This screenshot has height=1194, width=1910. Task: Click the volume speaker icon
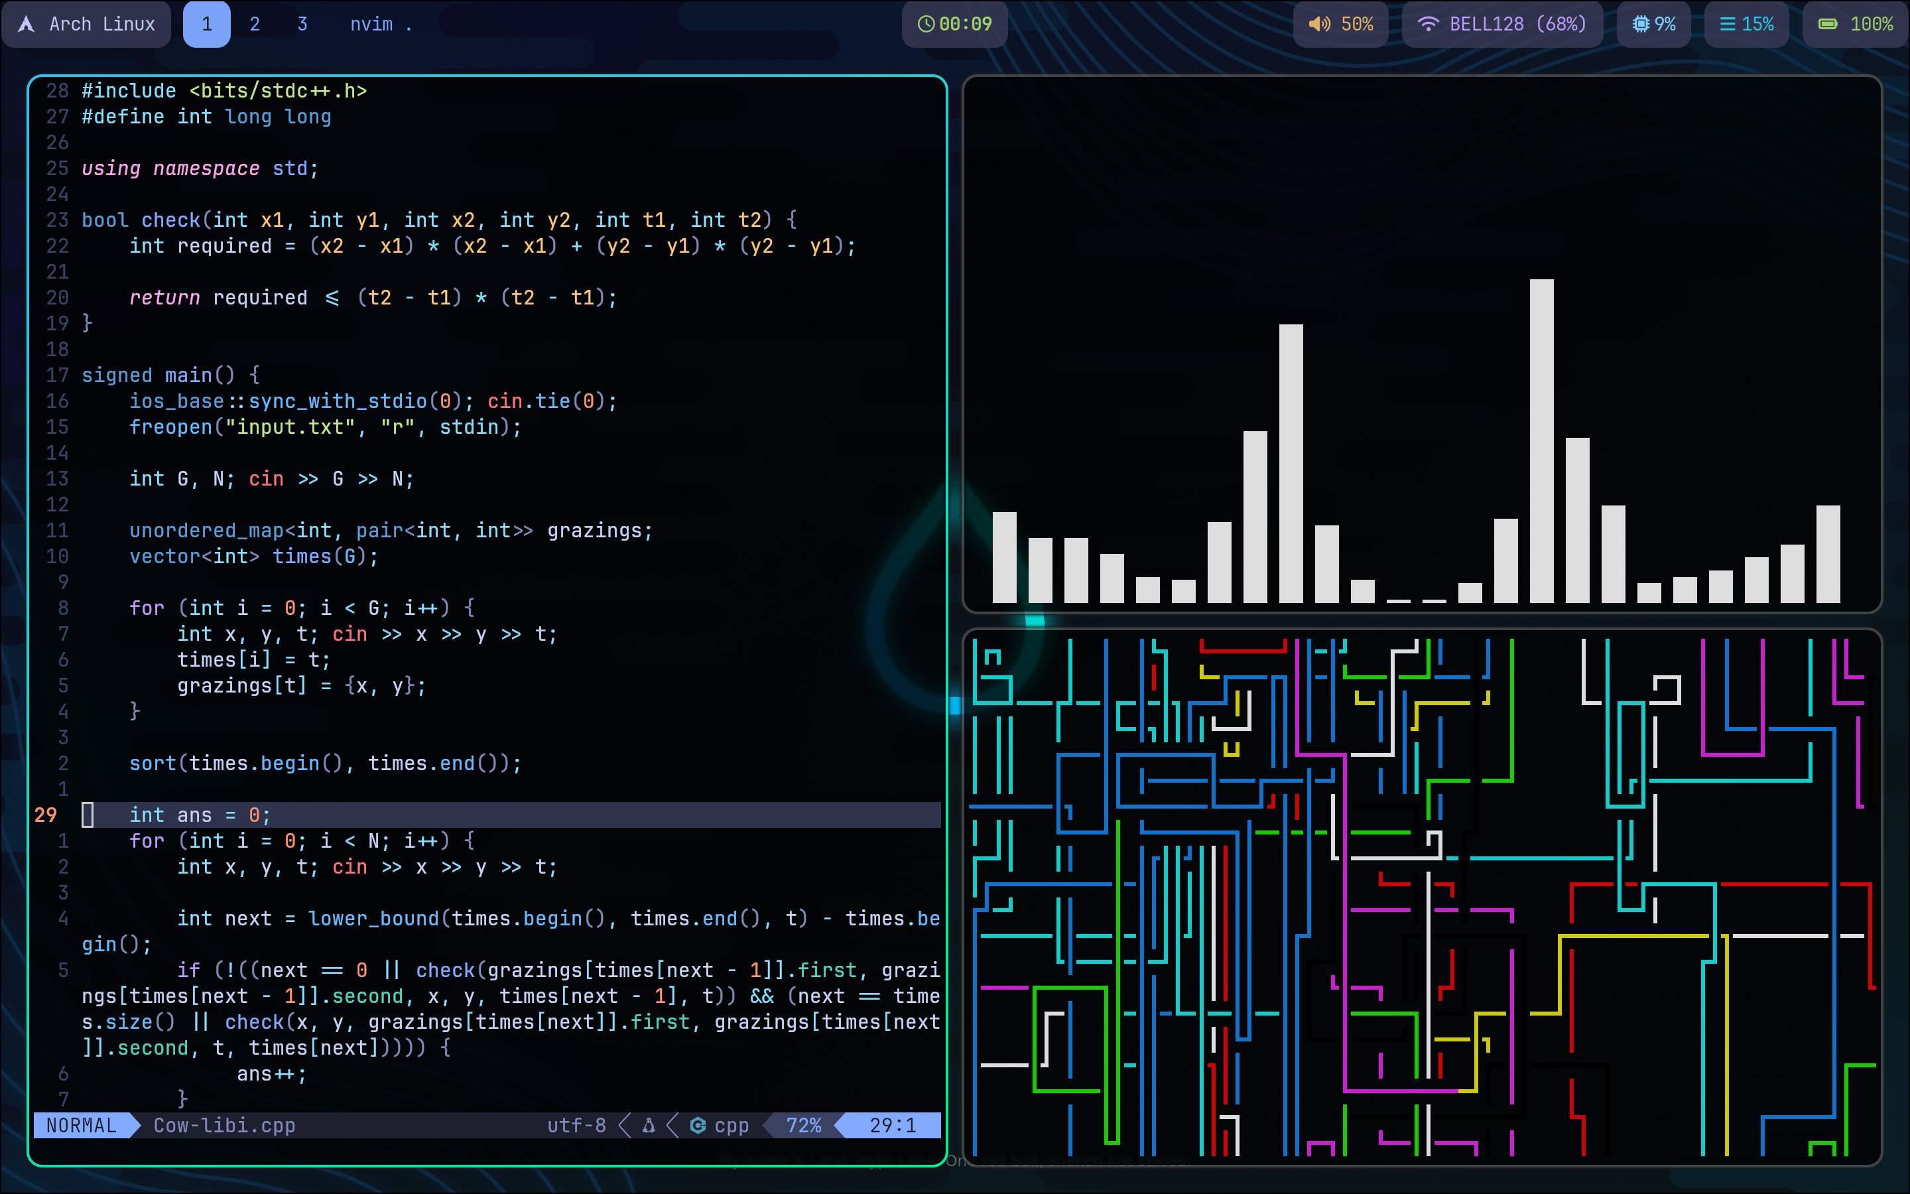coord(1319,25)
